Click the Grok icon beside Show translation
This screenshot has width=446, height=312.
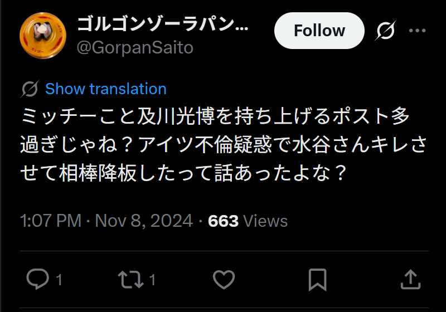29,89
